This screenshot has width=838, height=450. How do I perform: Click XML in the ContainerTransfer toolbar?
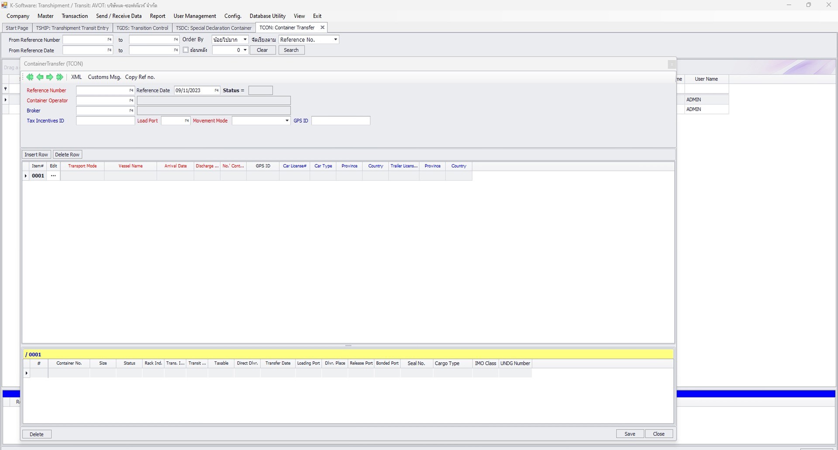[76, 77]
